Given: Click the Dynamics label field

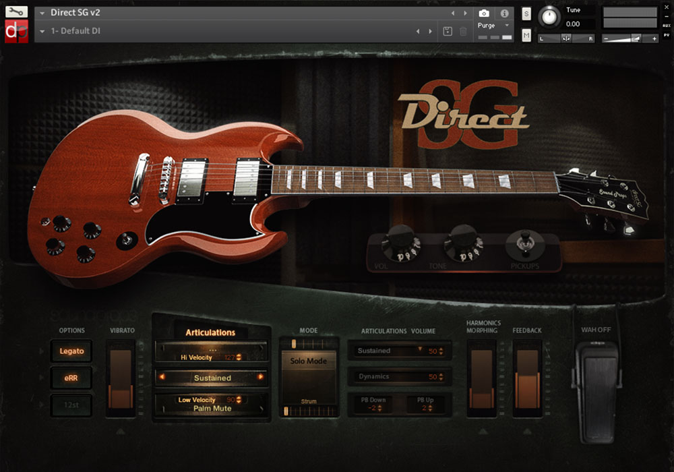Looking at the screenshot, I should pos(374,376).
